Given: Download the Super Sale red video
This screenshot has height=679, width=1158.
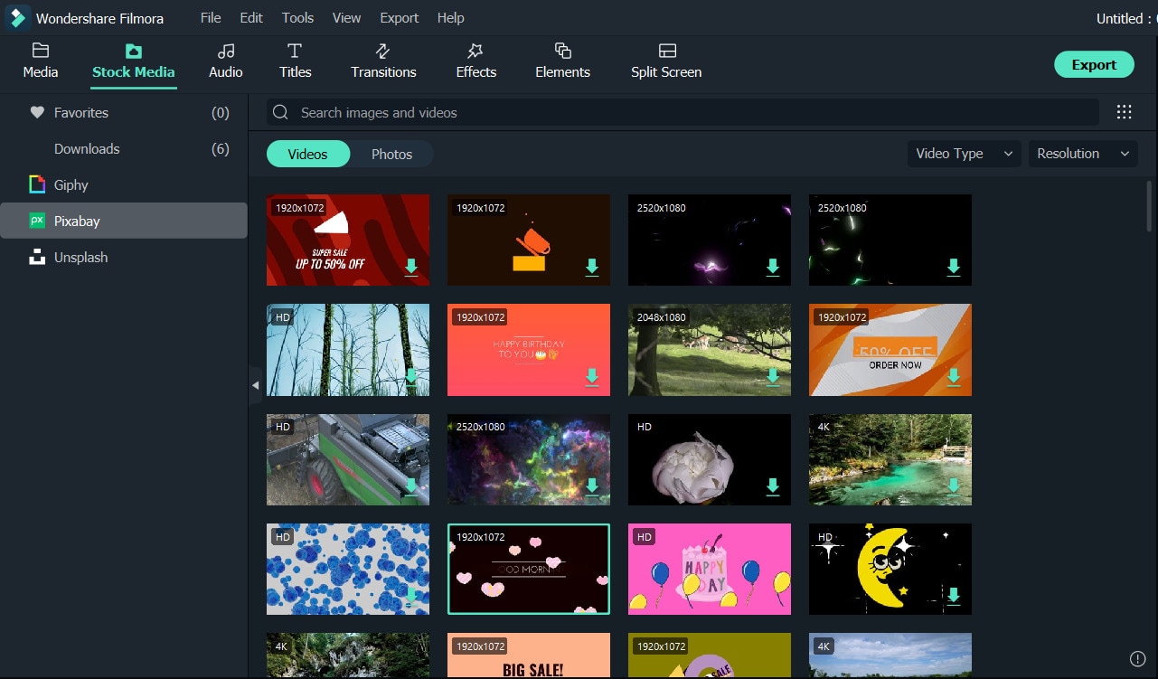Looking at the screenshot, I should coord(411,267).
